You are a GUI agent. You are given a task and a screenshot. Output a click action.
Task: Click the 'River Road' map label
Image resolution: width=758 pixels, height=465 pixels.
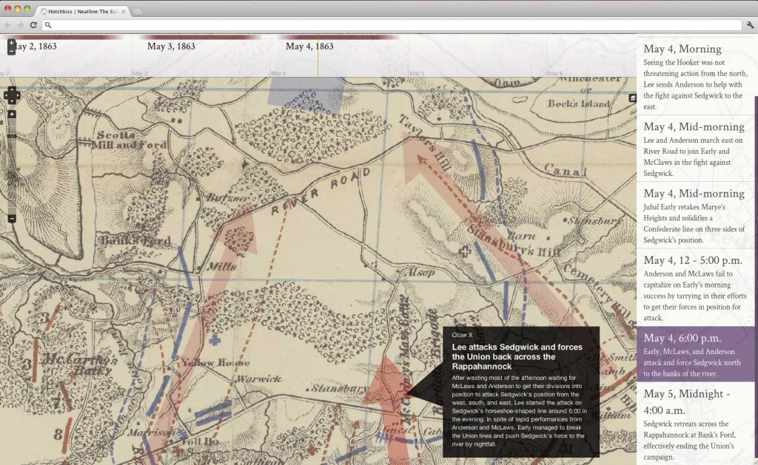[321, 191]
